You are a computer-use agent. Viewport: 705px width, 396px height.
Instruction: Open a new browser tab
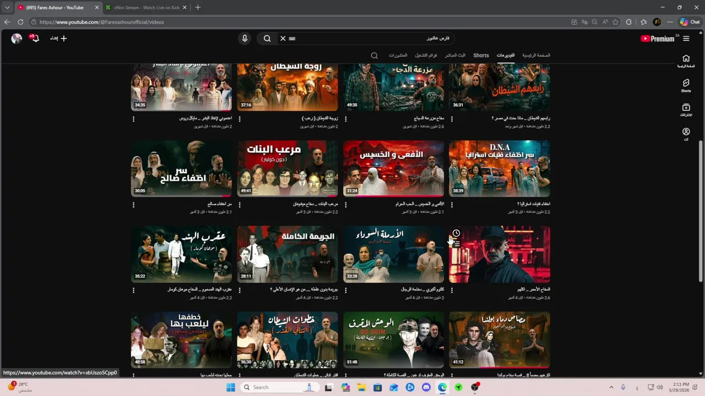[x=198, y=8]
